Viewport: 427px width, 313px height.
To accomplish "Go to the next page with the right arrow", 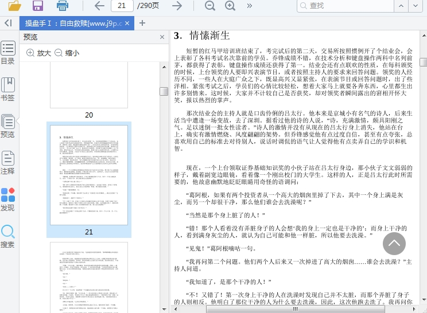I will 177,5.
